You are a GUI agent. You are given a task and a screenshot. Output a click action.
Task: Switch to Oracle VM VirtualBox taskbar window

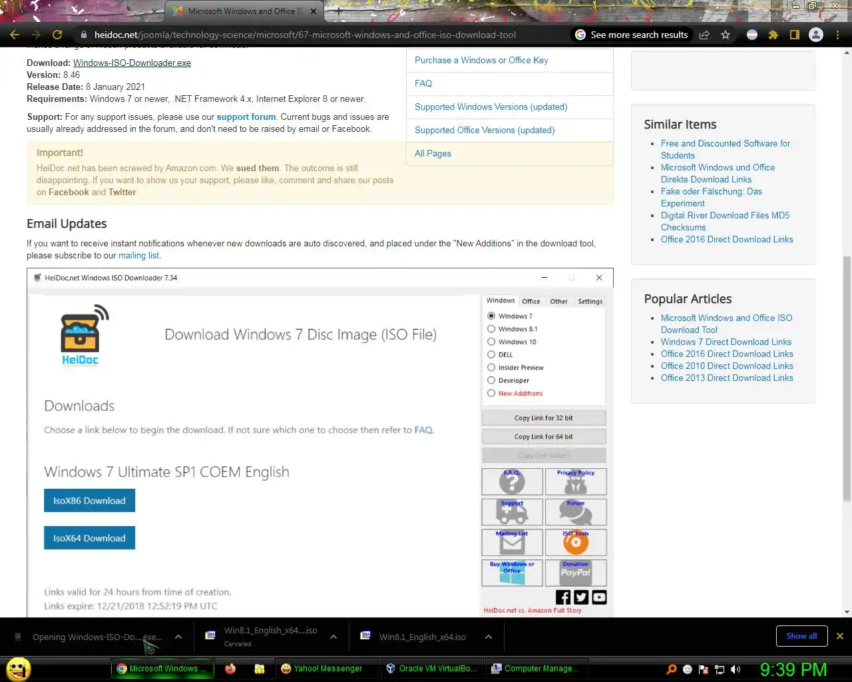[x=431, y=668]
